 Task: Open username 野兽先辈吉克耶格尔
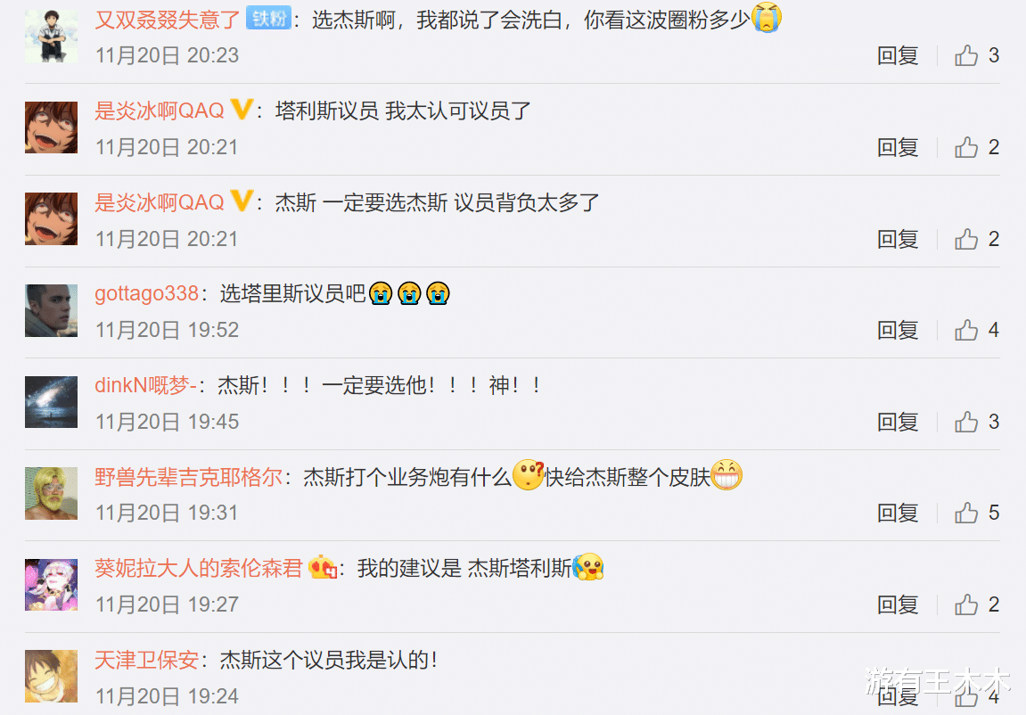pyautogui.click(x=188, y=476)
